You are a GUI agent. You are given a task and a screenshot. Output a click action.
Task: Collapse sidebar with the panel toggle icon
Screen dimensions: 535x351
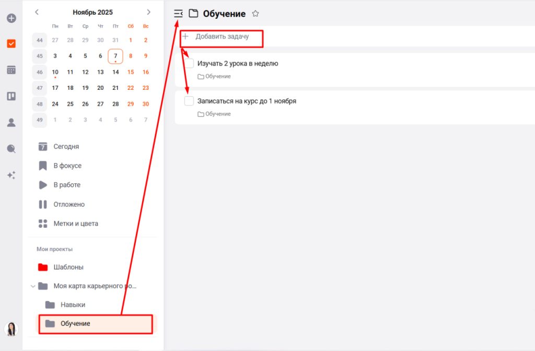tap(178, 14)
